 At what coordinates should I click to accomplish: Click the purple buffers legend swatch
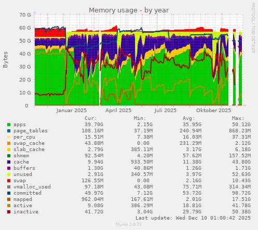tap(9, 168)
